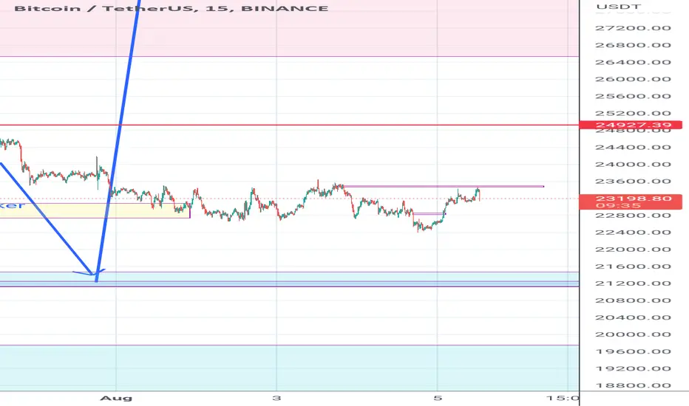Viewport: 689px width, 406px height.
Task: Click the 26800.00 price axis label
Action: point(633,45)
